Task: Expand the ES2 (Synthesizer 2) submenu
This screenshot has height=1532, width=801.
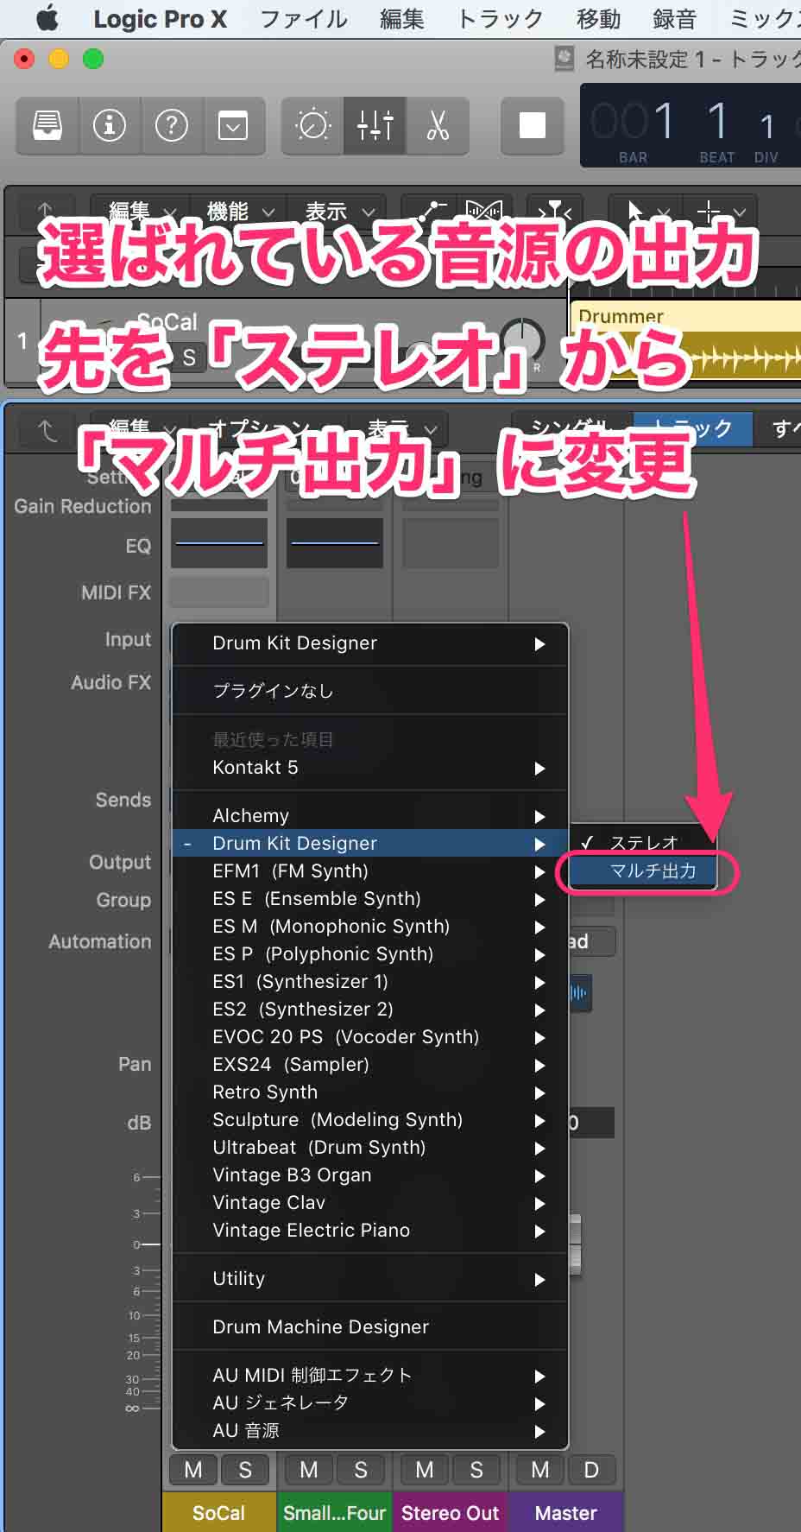Action: tap(370, 1010)
